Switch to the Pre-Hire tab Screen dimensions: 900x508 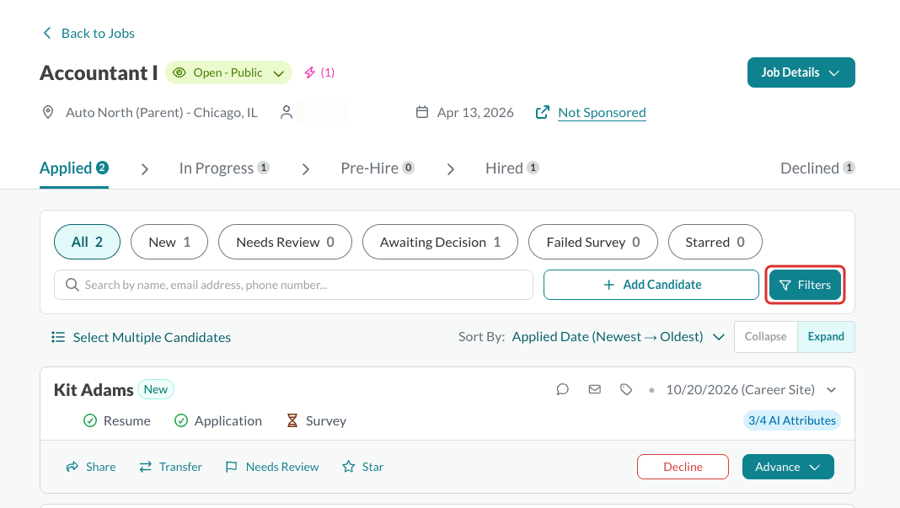[x=377, y=168]
